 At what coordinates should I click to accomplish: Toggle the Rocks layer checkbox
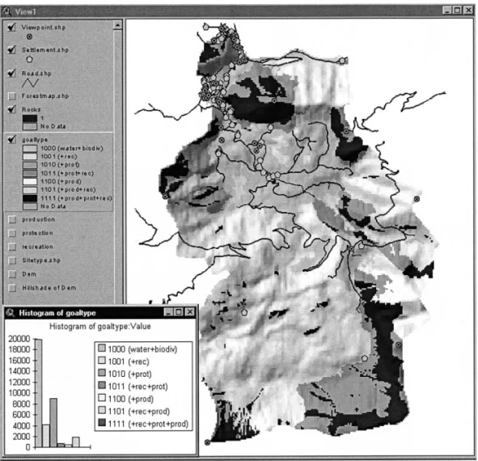click(11, 109)
